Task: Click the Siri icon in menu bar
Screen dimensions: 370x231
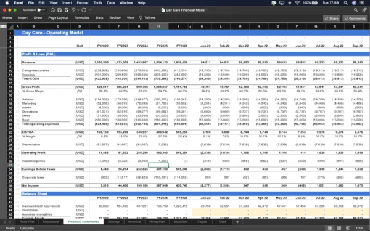Action: click(x=354, y=3)
